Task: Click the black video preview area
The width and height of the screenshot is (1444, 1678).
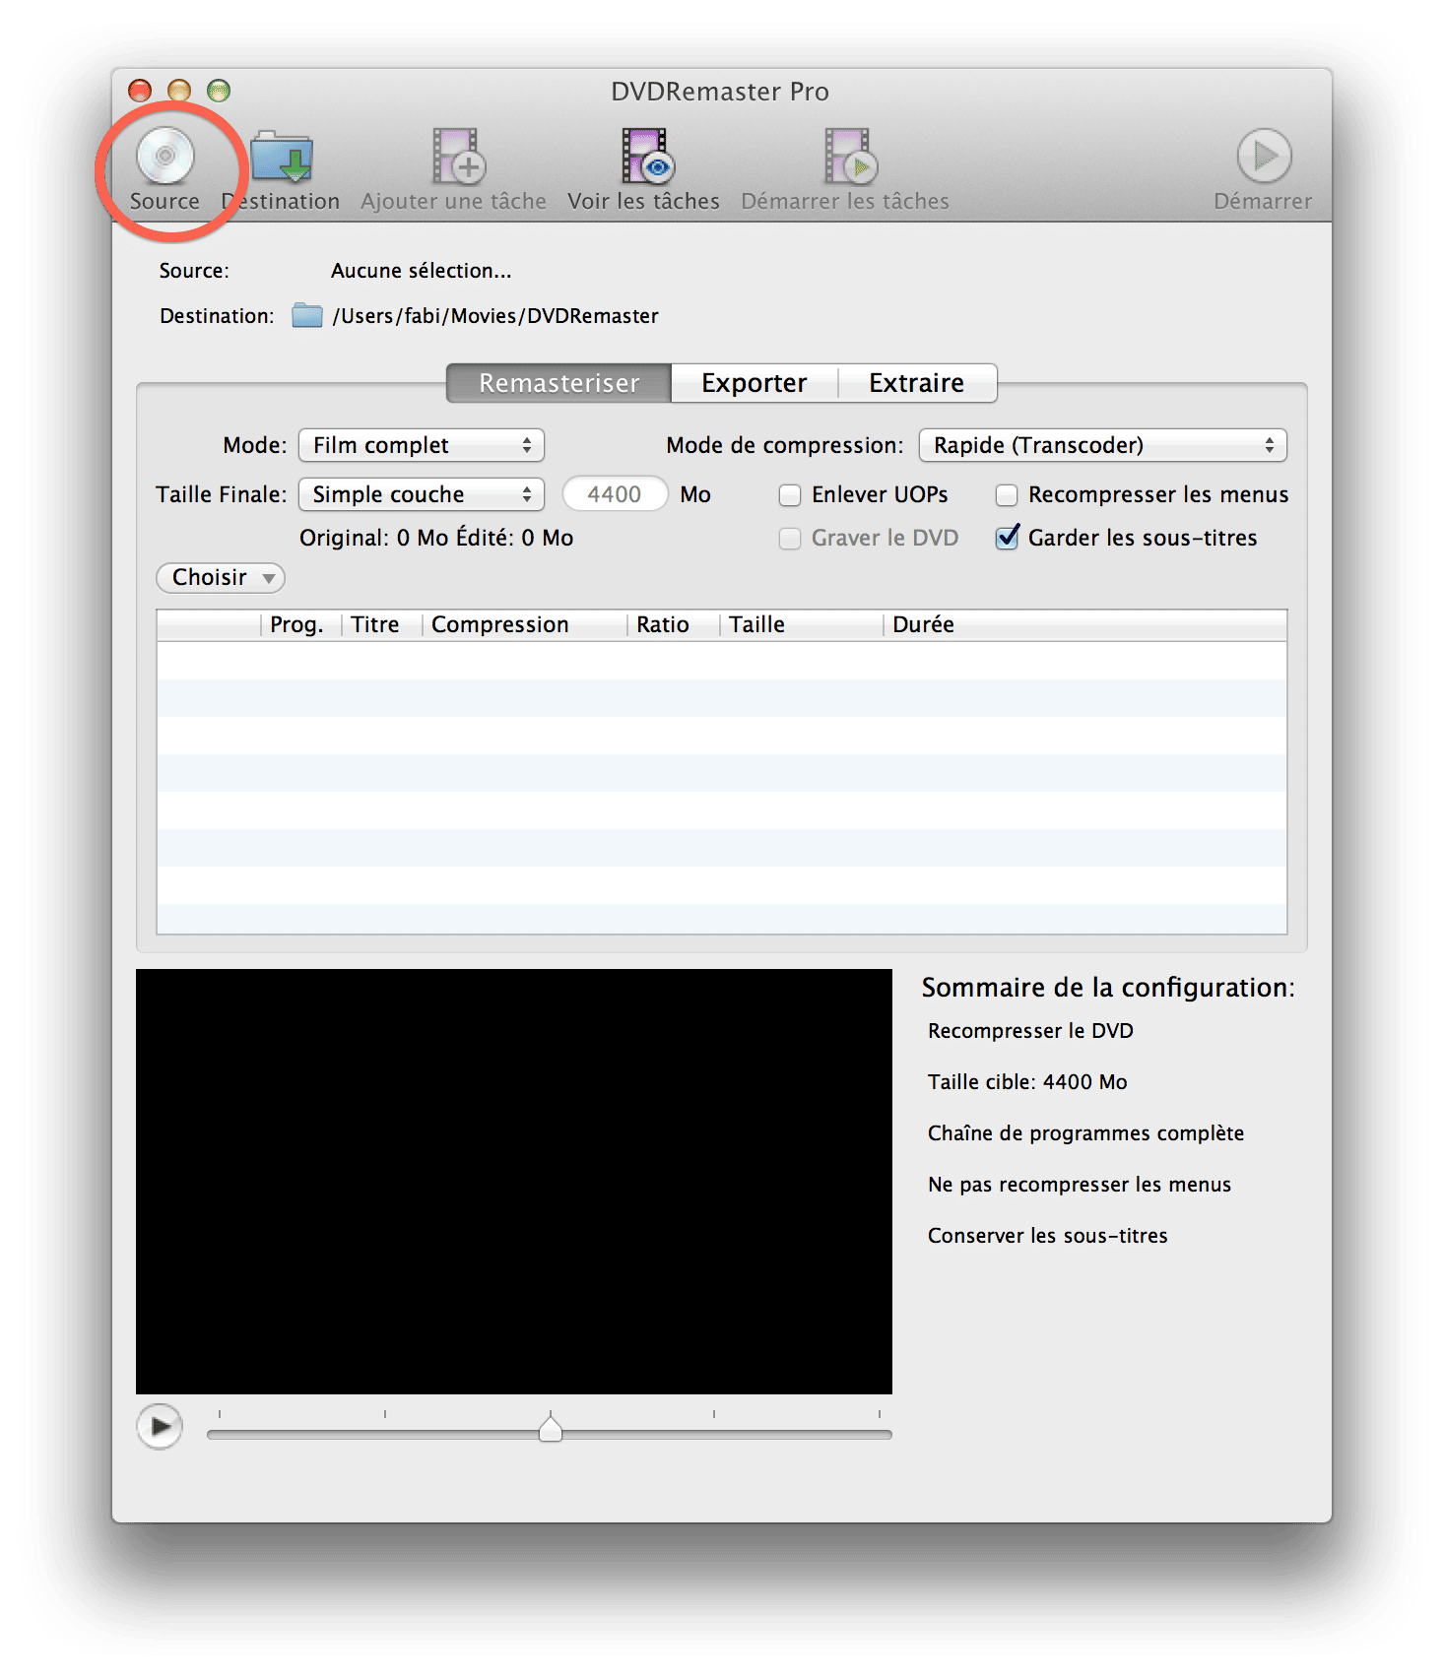Action: 514,1182
